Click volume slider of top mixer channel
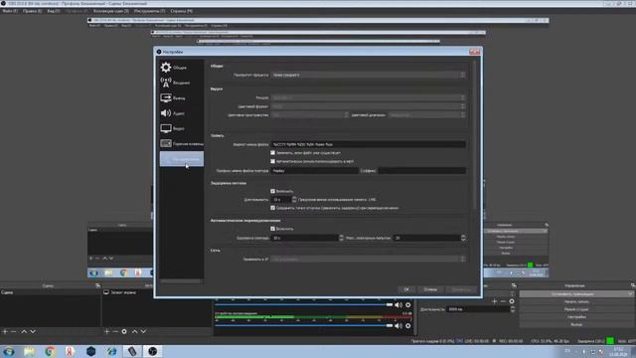Image resolution: width=636 pixels, height=358 pixels. coord(304,305)
